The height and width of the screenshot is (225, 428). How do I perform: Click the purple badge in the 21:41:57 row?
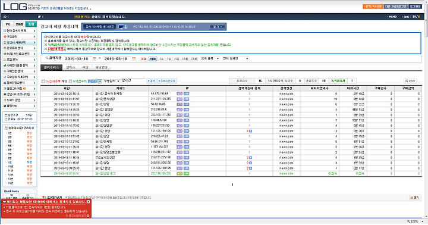(180, 99)
